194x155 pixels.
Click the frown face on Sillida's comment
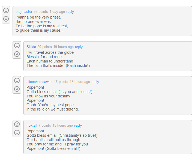pyautogui.click(x=17, y=54)
